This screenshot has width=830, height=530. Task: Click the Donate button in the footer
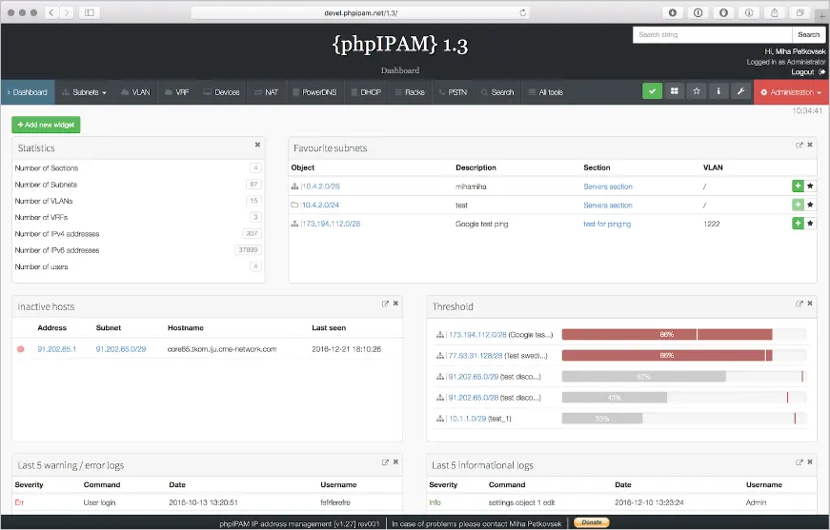(x=592, y=522)
